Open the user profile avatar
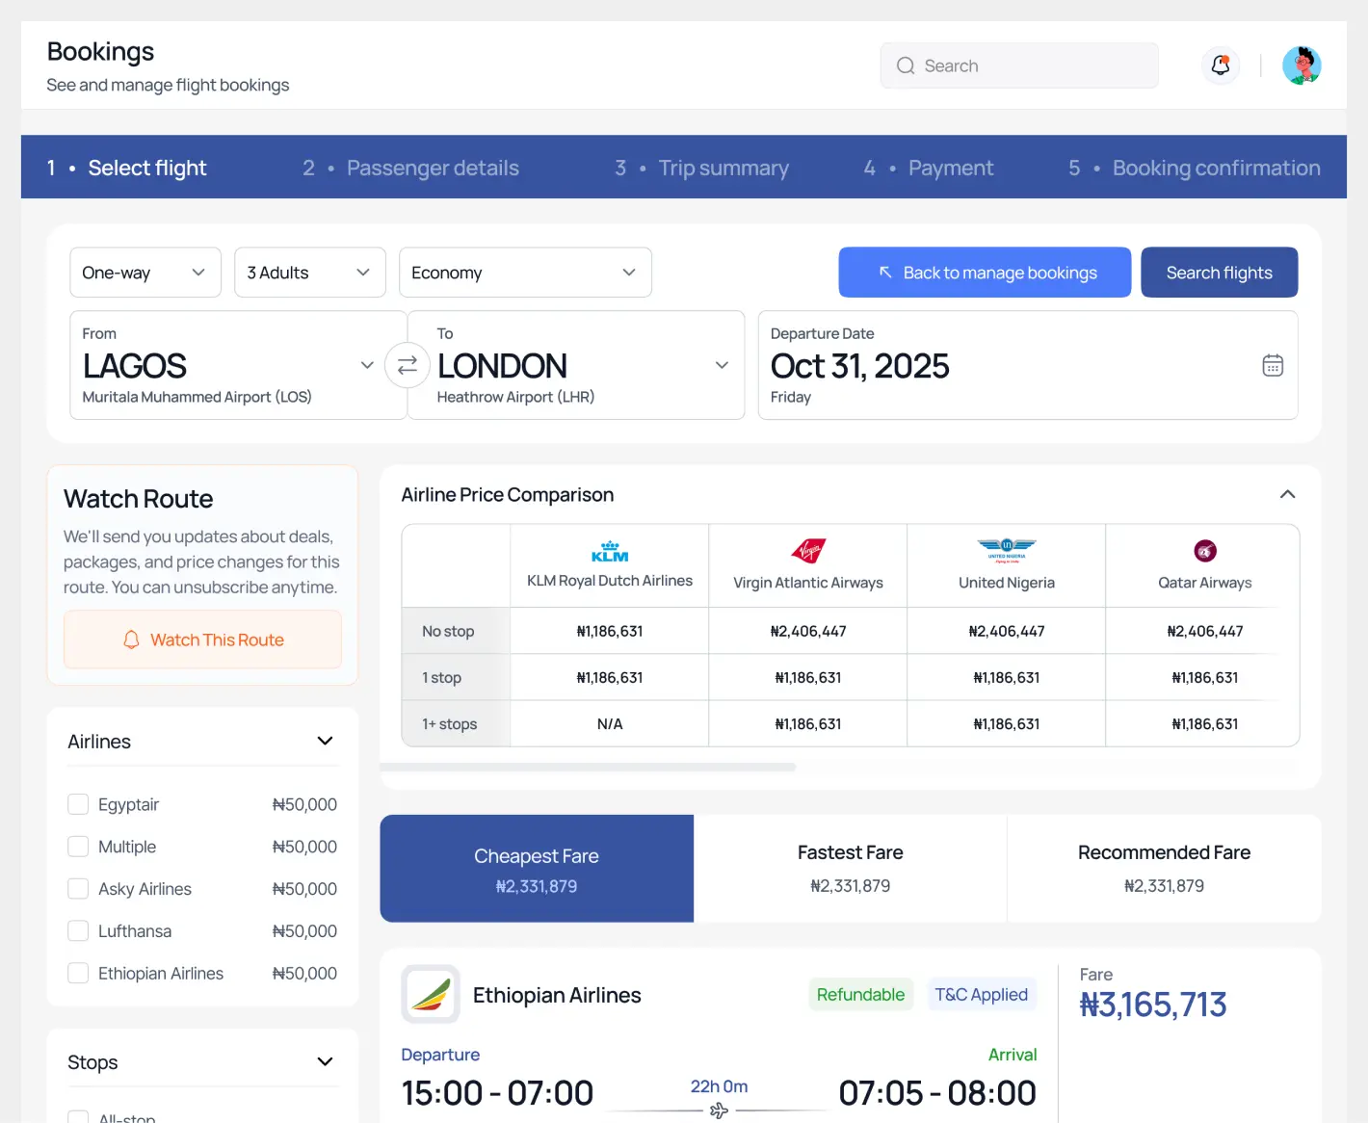 1302,65
